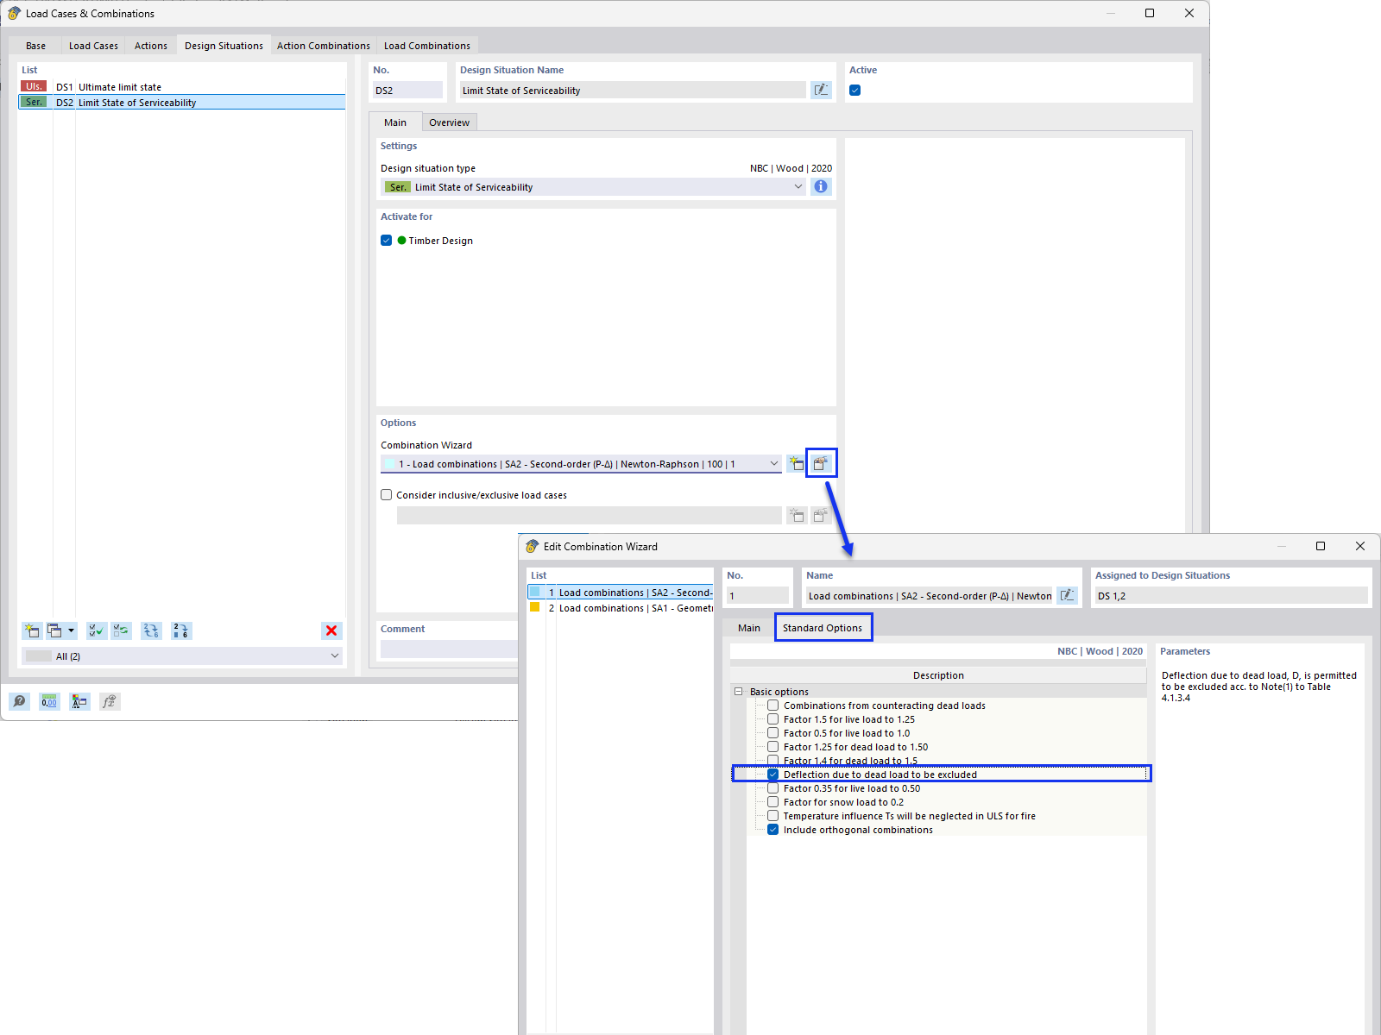This screenshot has height=1035, width=1381.
Task: Uncheck Deflection due to dead load to be excluded
Action: coord(772,774)
